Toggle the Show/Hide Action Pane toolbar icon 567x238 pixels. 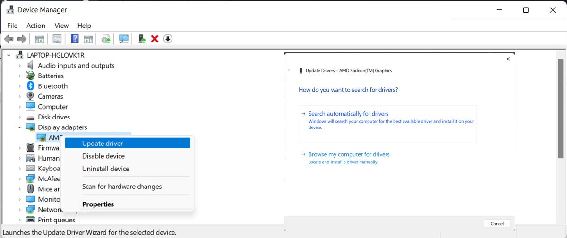(x=88, y=39)
